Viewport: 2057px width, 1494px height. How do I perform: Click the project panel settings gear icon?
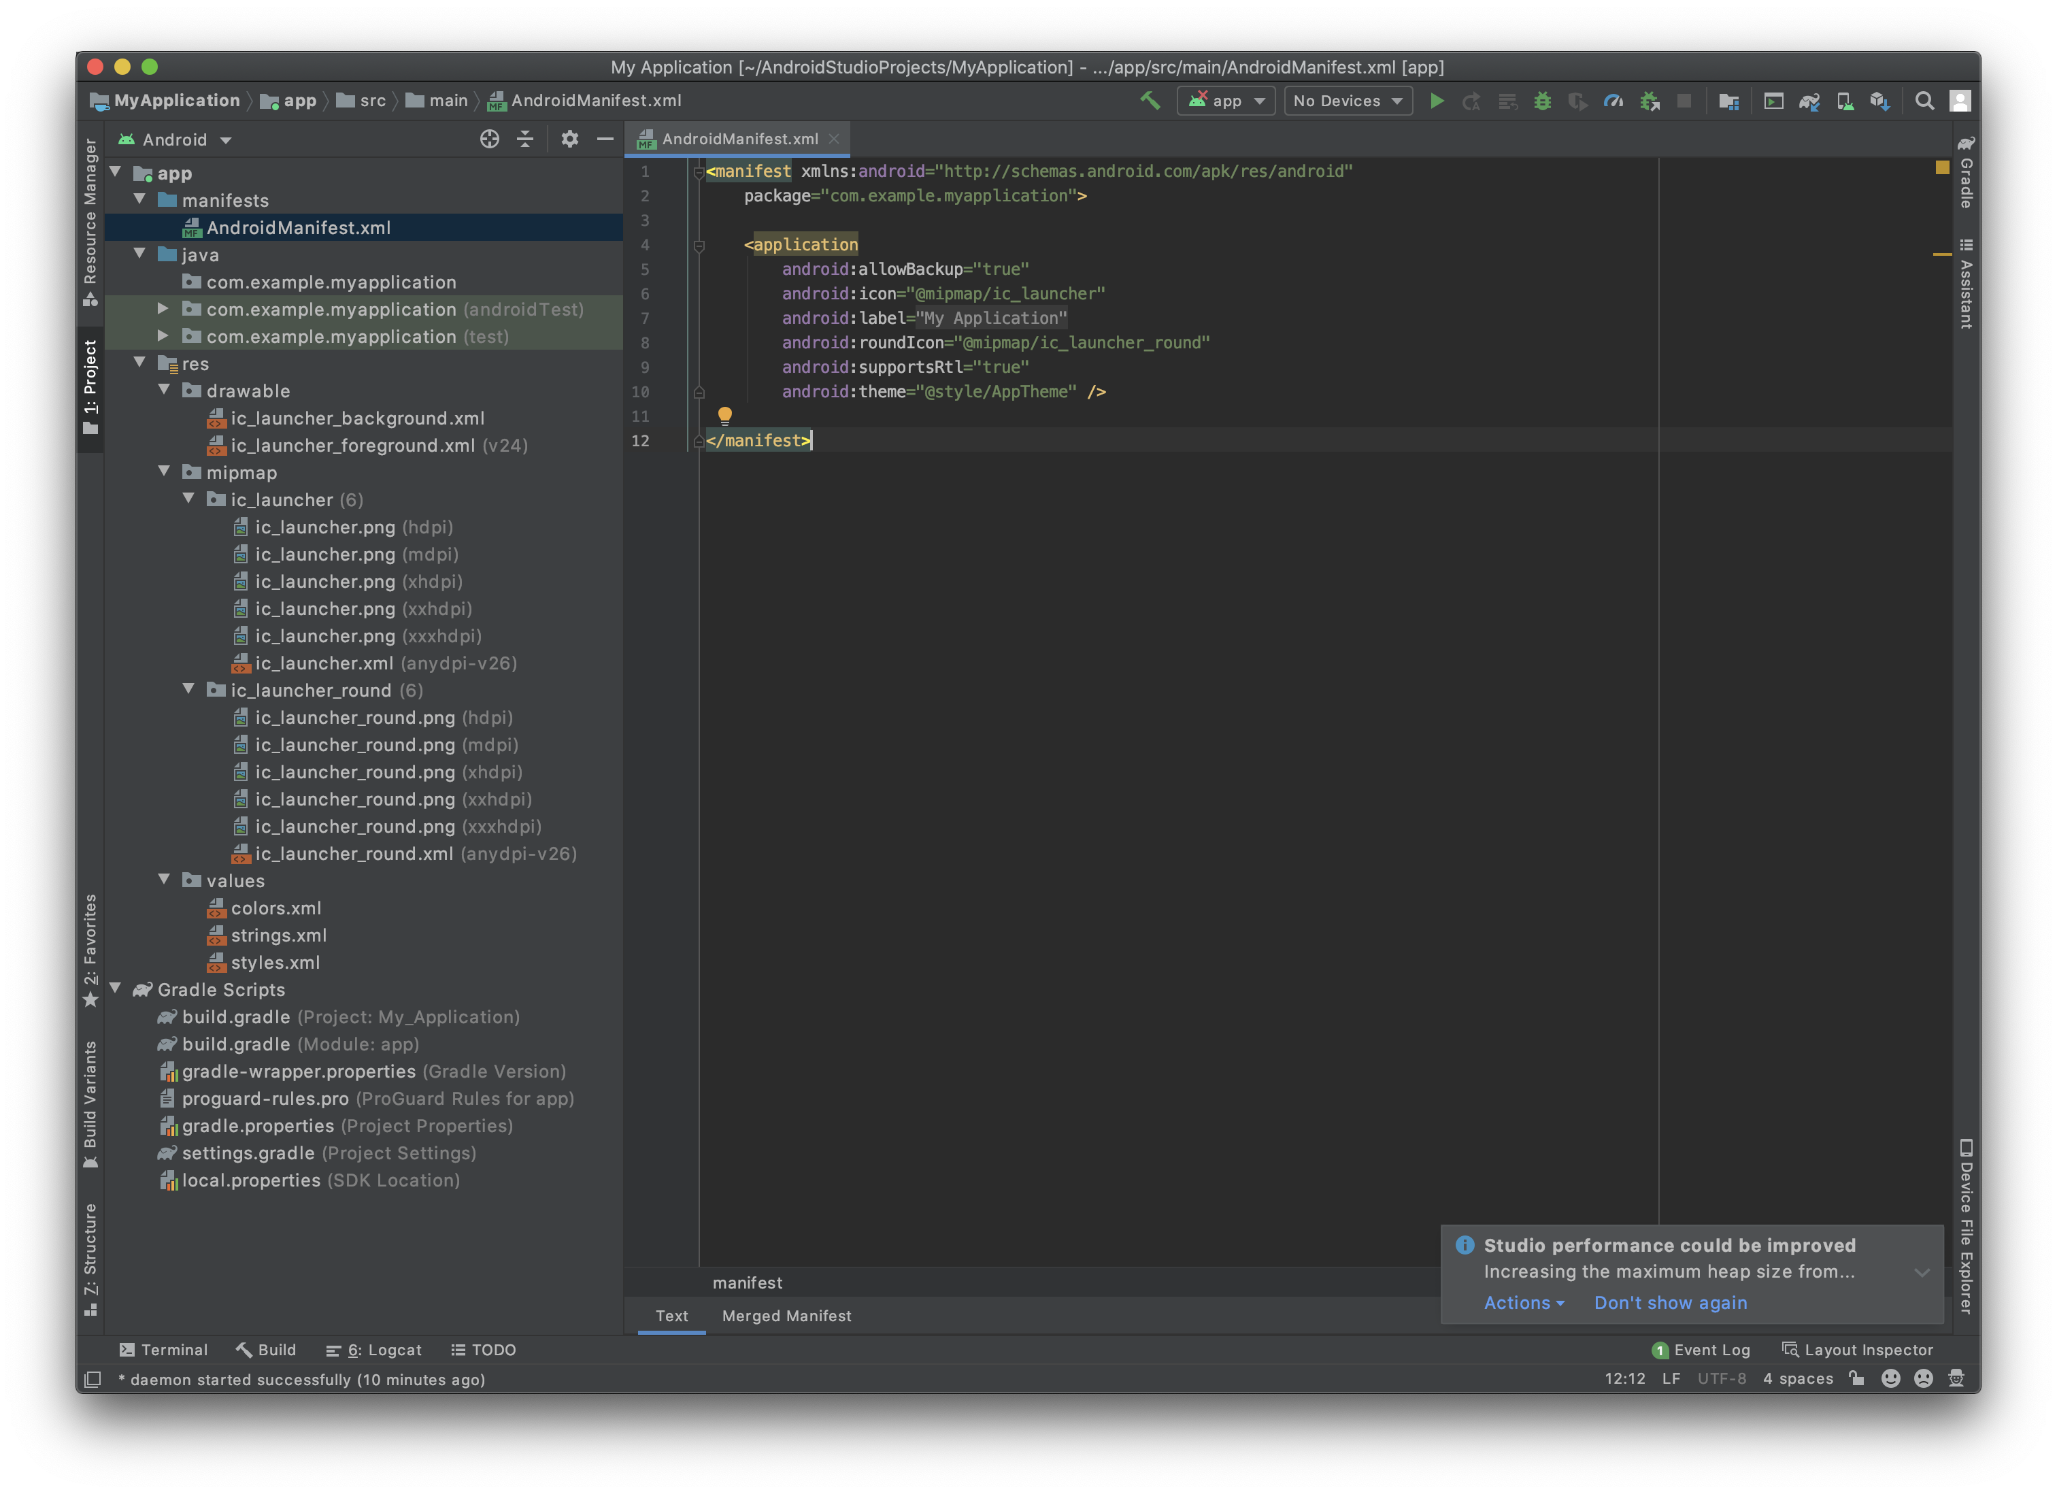pyautogui.click(x=569, y=139)
